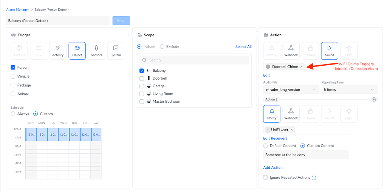Check the Doorbell camera
The image size is (387, 193).
142,78
